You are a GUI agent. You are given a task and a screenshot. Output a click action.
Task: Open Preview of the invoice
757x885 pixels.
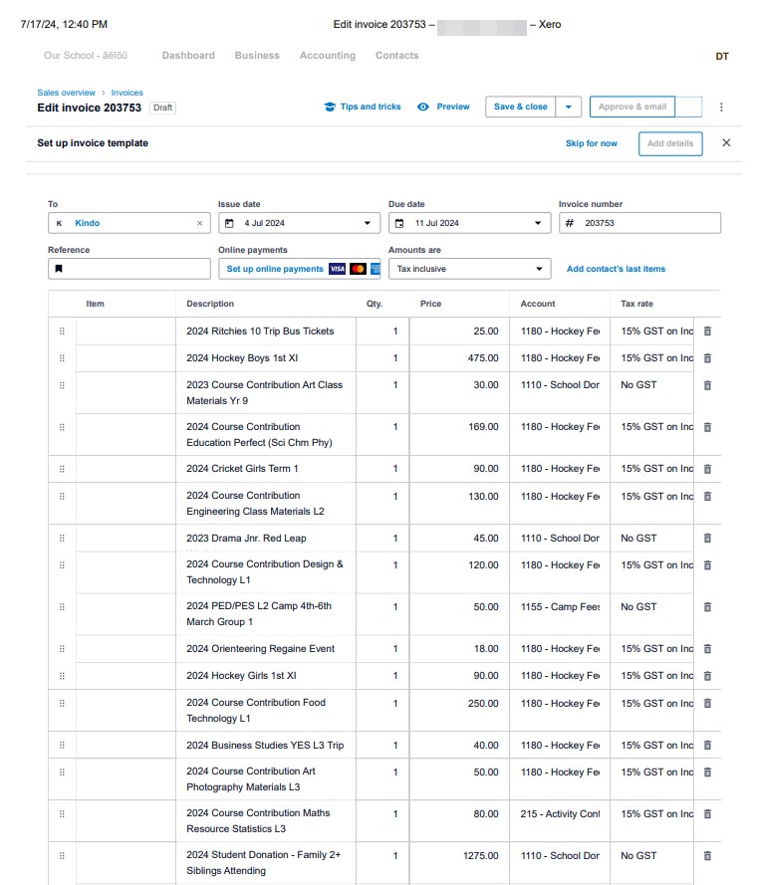click(x=443, y=108)
